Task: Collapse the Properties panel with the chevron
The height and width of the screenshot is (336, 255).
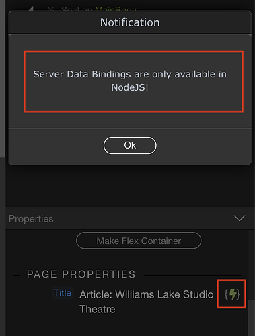Action: tap(240, 218)
